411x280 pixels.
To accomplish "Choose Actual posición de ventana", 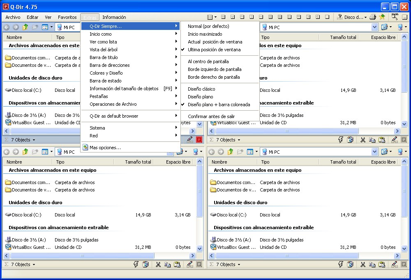I will [x=219, y=42].
